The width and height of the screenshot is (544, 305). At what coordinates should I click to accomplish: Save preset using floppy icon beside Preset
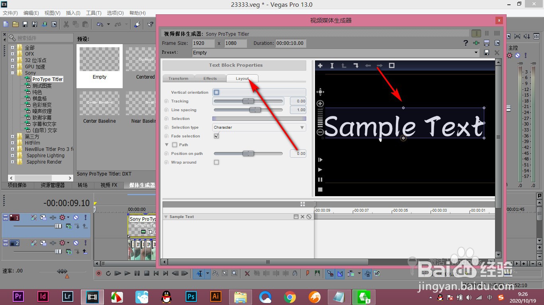[x=486, y=52]
